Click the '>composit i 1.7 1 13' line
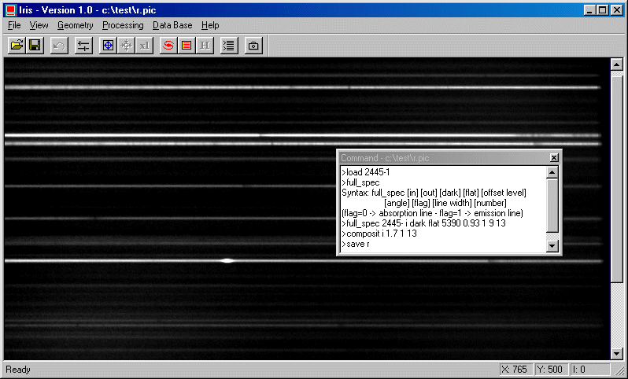This screenshot has height=379, width=628. click(x=379, y=234)
